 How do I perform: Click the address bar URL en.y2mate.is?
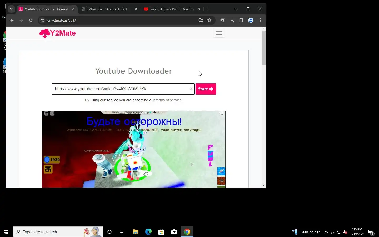click(x=62, y=20)
